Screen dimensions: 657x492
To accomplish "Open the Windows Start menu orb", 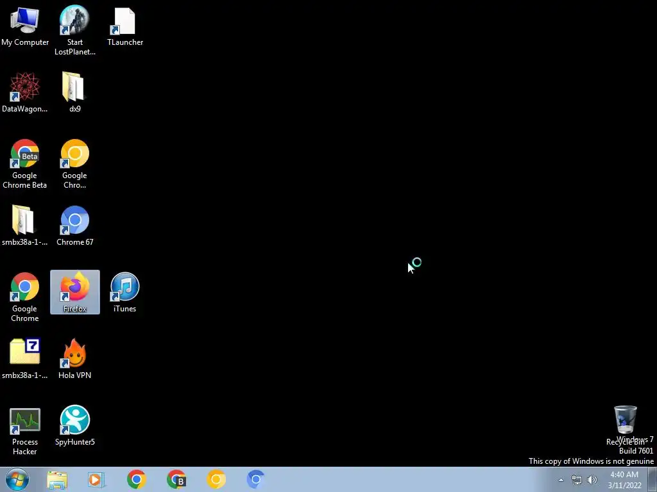I will [17, 479].
